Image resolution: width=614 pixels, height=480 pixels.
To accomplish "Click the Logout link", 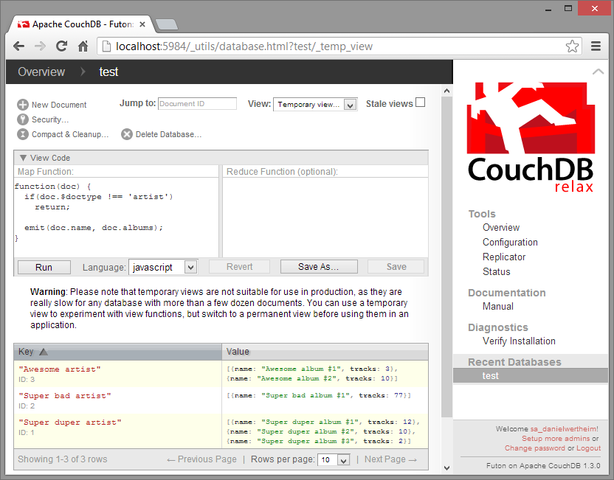I will [588, 448].
